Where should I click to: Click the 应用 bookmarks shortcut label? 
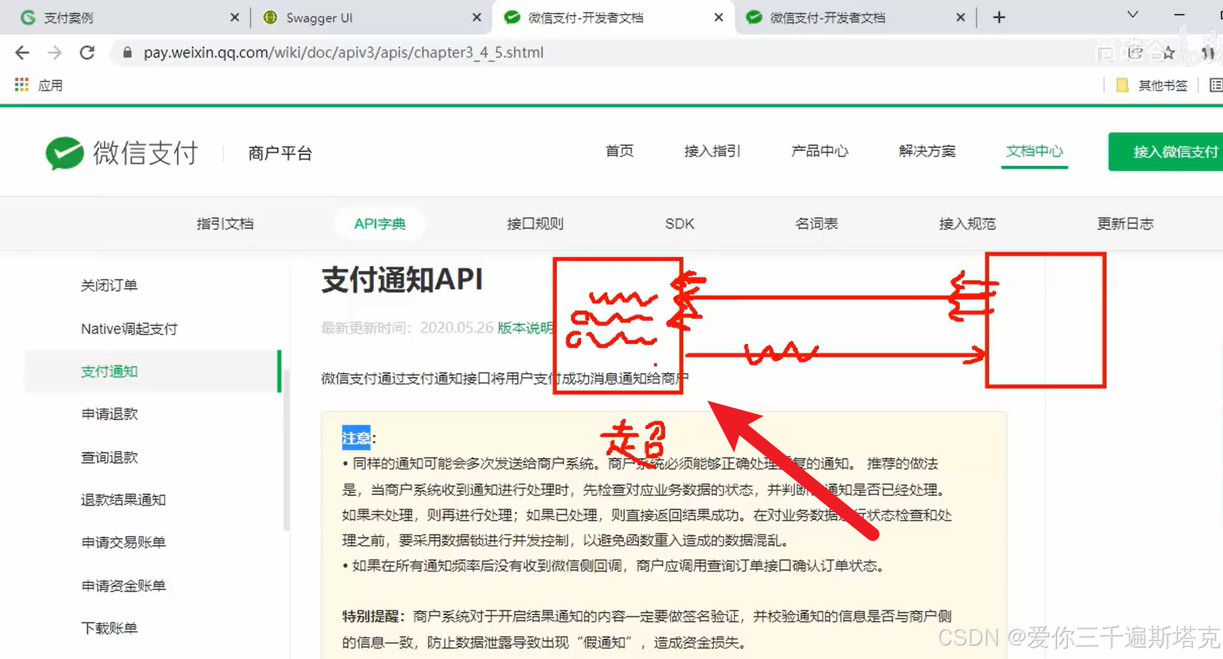click(x=51, y=85)
